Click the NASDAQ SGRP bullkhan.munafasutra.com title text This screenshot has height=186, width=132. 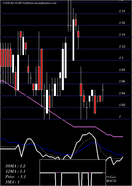click(30, 3)
